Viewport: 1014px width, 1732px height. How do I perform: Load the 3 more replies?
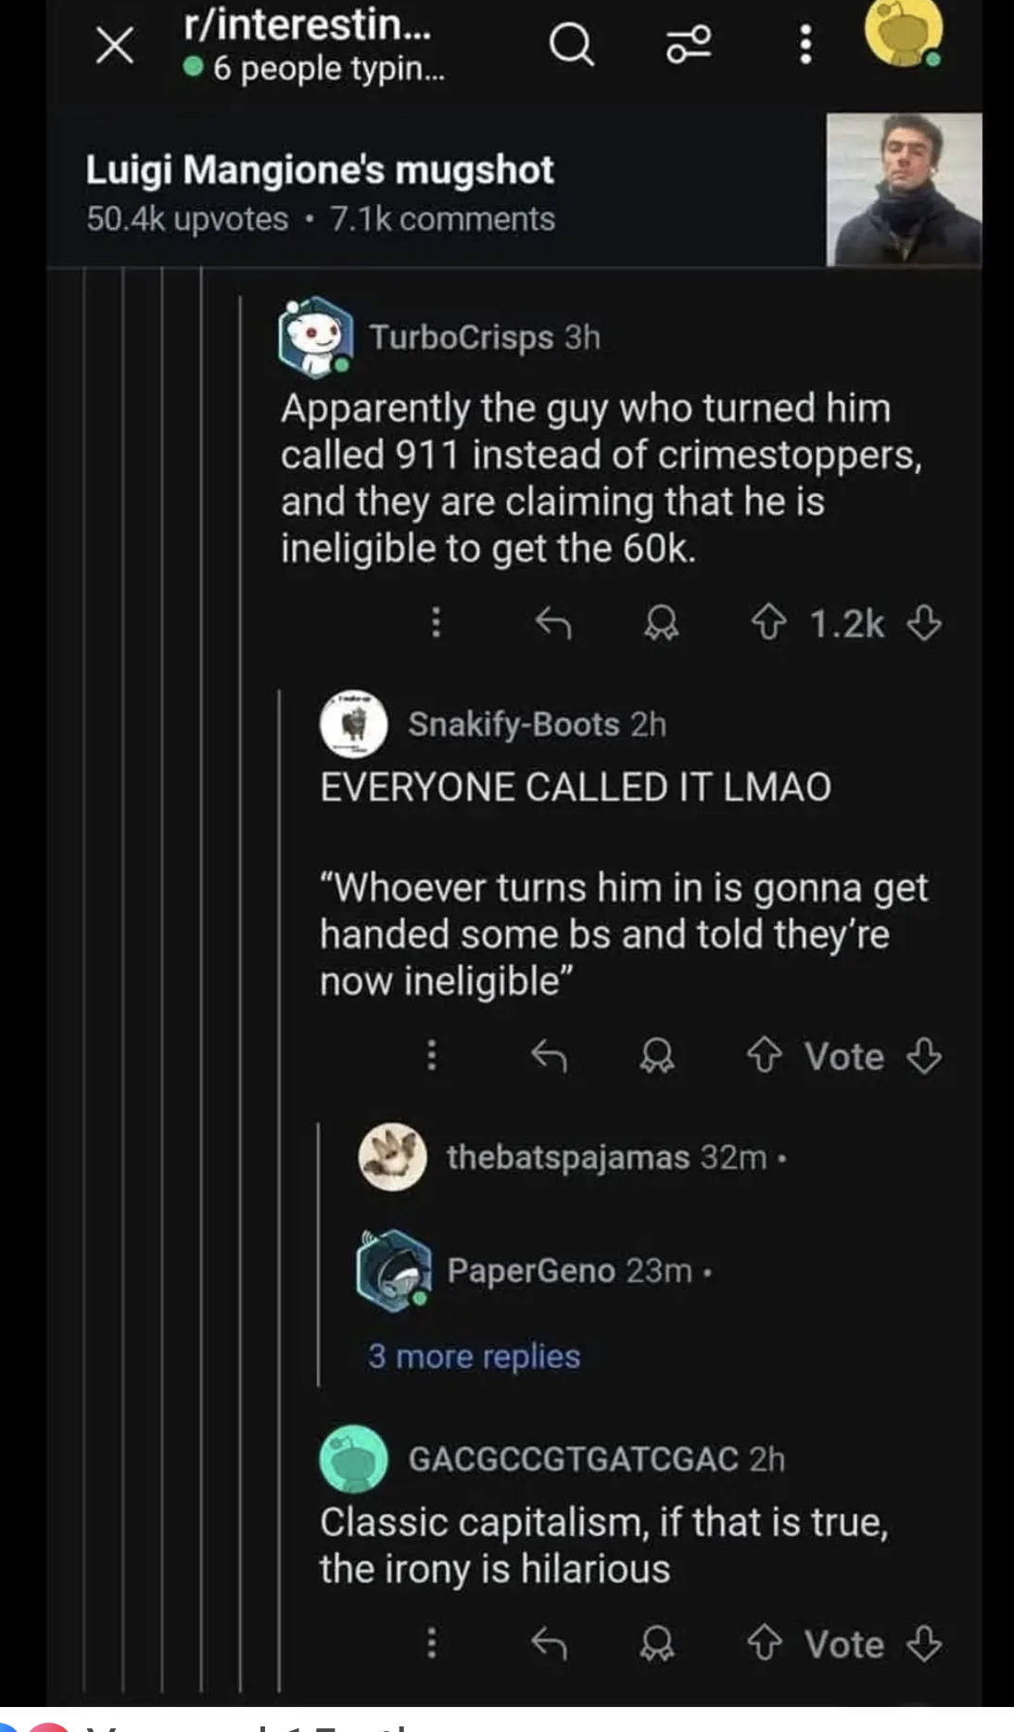pos(474,1356)
